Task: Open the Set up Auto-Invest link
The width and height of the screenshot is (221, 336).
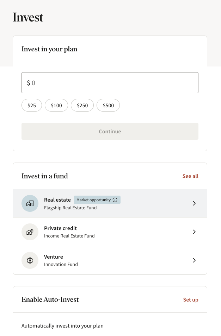Action: coord(191,299)
